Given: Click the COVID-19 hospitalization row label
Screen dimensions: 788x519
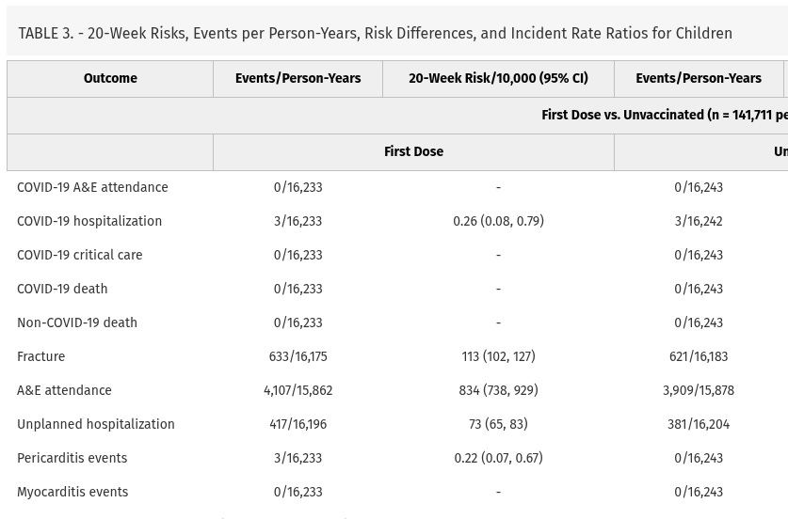Looking at the screenshot, I should [x=89, y=222].
